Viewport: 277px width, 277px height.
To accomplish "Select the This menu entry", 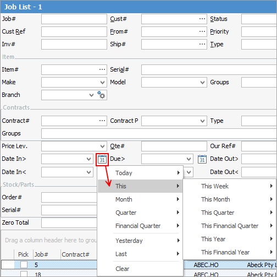I will click(140, 186).
